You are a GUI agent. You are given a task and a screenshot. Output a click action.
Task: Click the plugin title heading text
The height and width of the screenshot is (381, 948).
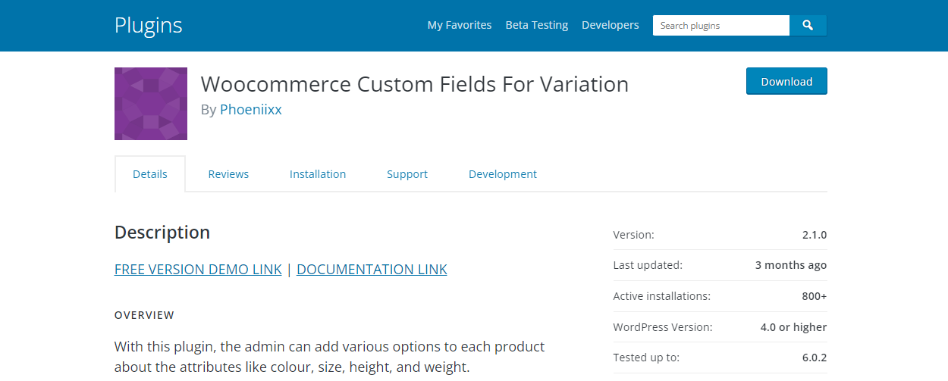415,84
